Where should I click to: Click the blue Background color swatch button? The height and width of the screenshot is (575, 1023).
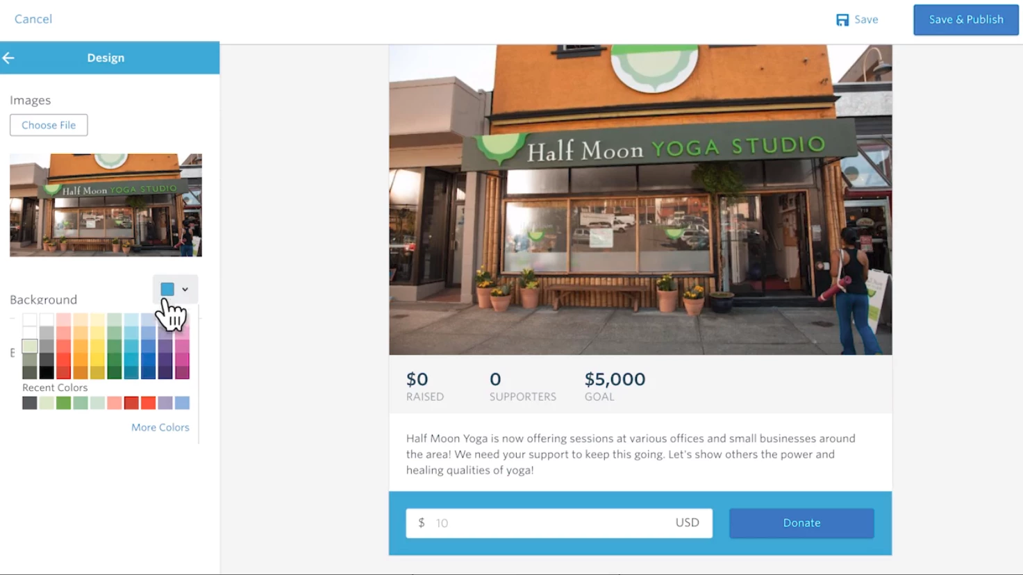[167, 289]
